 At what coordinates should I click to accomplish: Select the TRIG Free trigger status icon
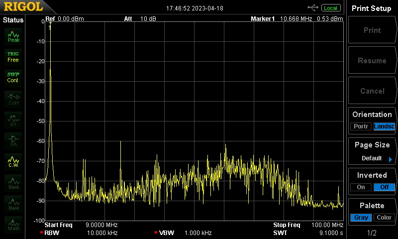click(x=13, y=57)
